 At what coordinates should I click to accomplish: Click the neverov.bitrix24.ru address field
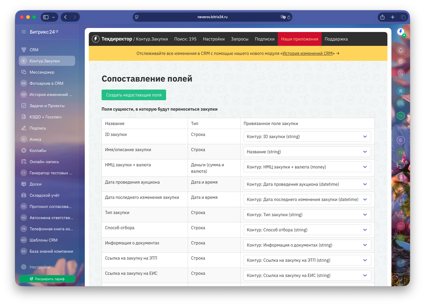[212, 17]
